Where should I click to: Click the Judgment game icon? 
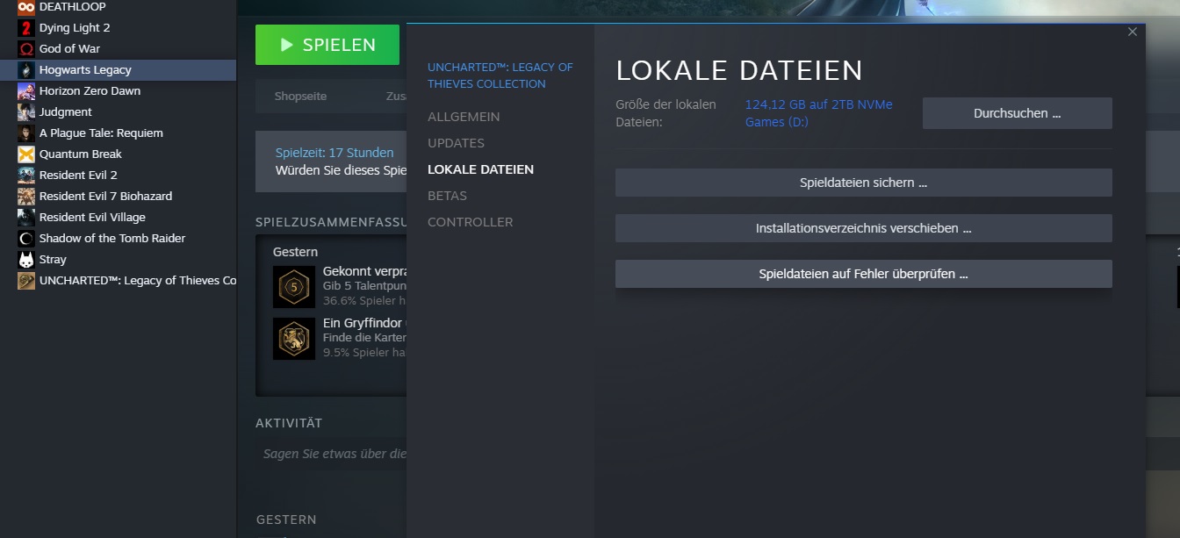(26, 111)
